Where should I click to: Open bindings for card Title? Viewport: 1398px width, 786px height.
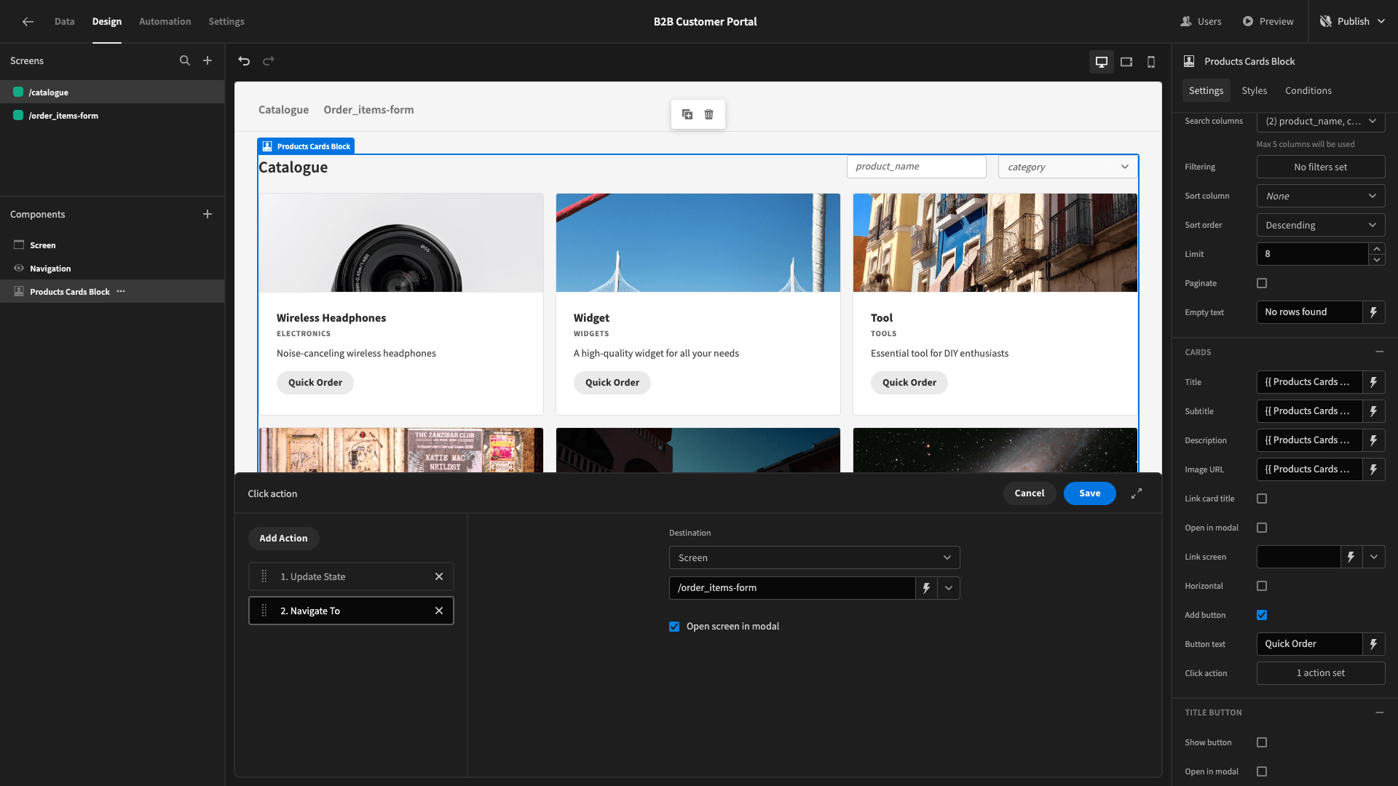[1373, 382]
